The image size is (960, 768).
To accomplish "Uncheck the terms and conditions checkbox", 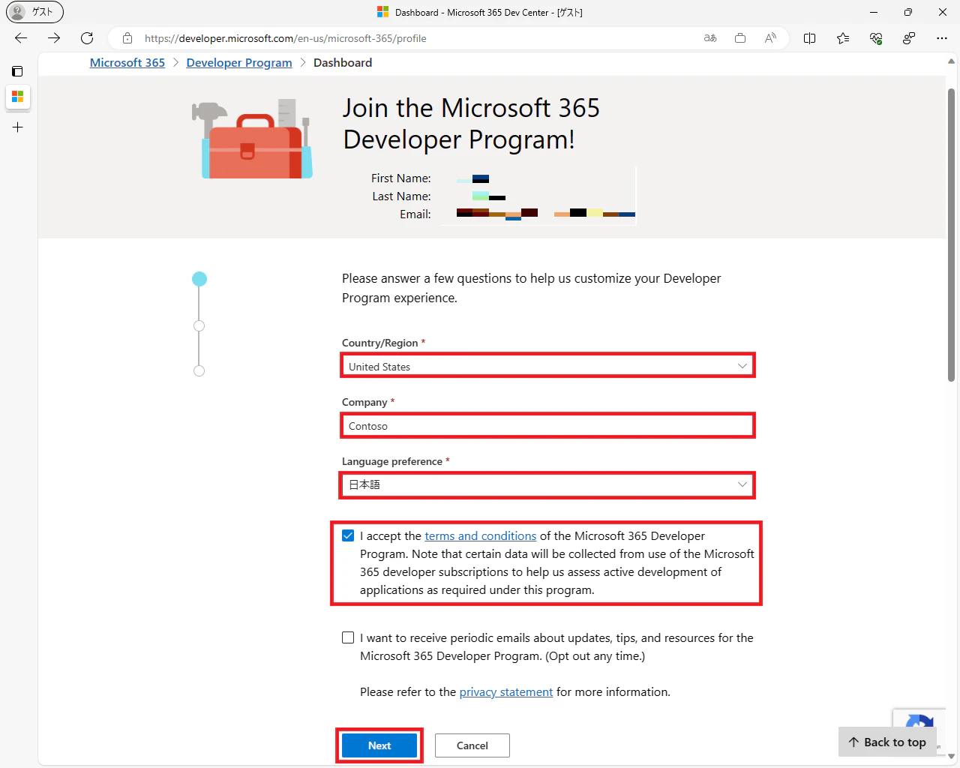I will 348,535.
